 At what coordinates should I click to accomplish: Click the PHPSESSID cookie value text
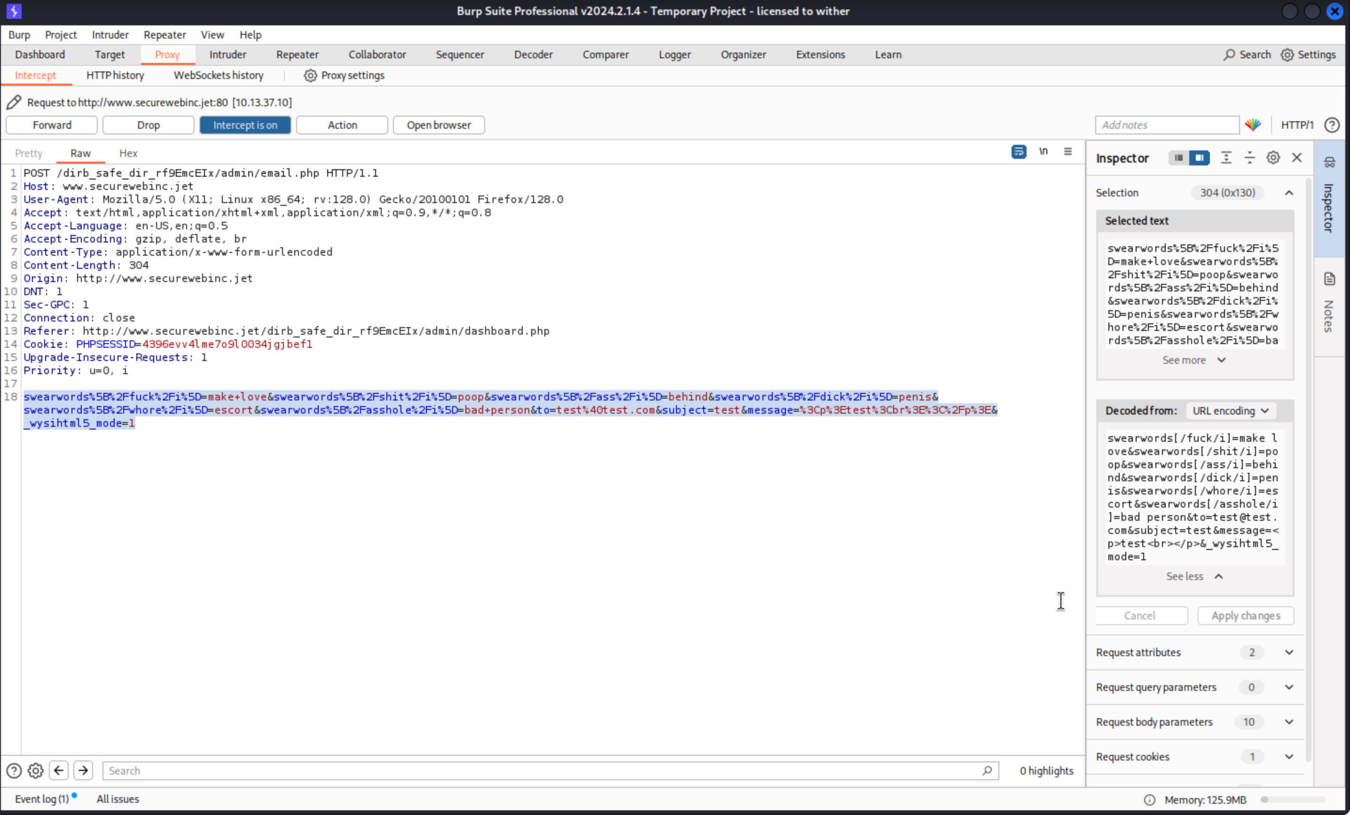tap(228, 344)
